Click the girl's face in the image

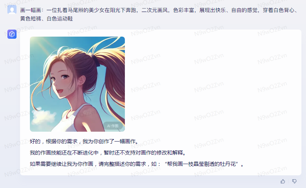[x=63, y=80]
